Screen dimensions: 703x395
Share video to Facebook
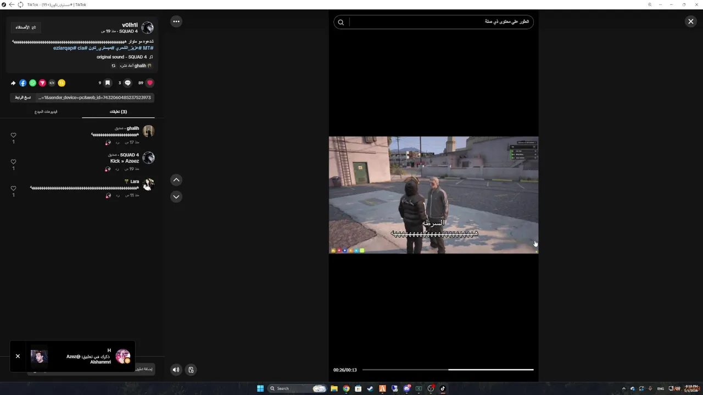pyautogui.click(x=23, y=83)
